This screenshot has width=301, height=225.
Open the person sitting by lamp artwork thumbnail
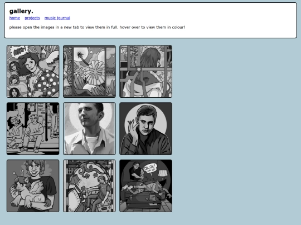89,186
